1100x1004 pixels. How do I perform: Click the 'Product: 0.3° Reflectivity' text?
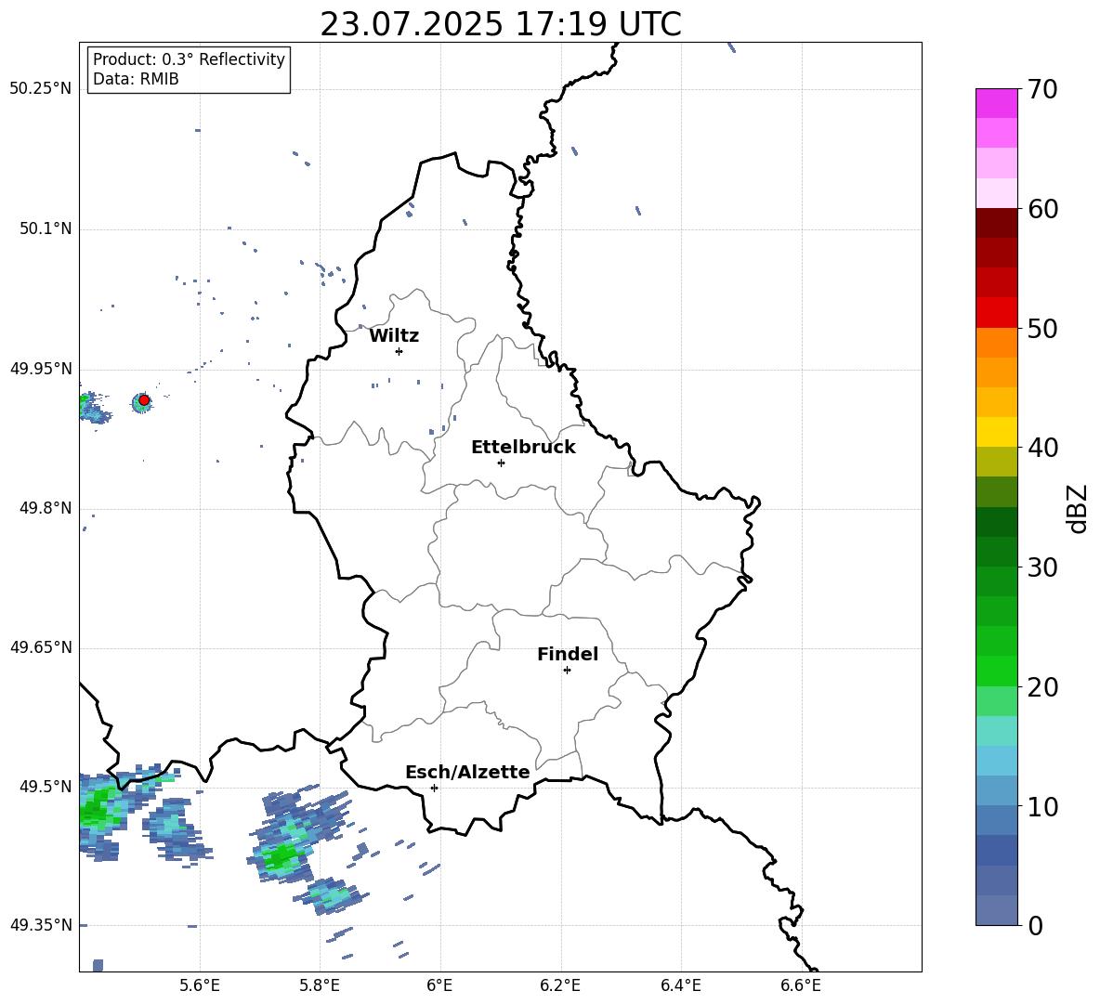coord(189,59)
